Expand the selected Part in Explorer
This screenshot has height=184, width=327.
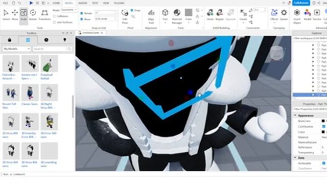click(x=313, y=95)
